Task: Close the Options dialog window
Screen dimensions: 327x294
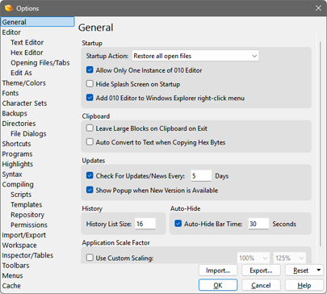Action: click(318, 8)
